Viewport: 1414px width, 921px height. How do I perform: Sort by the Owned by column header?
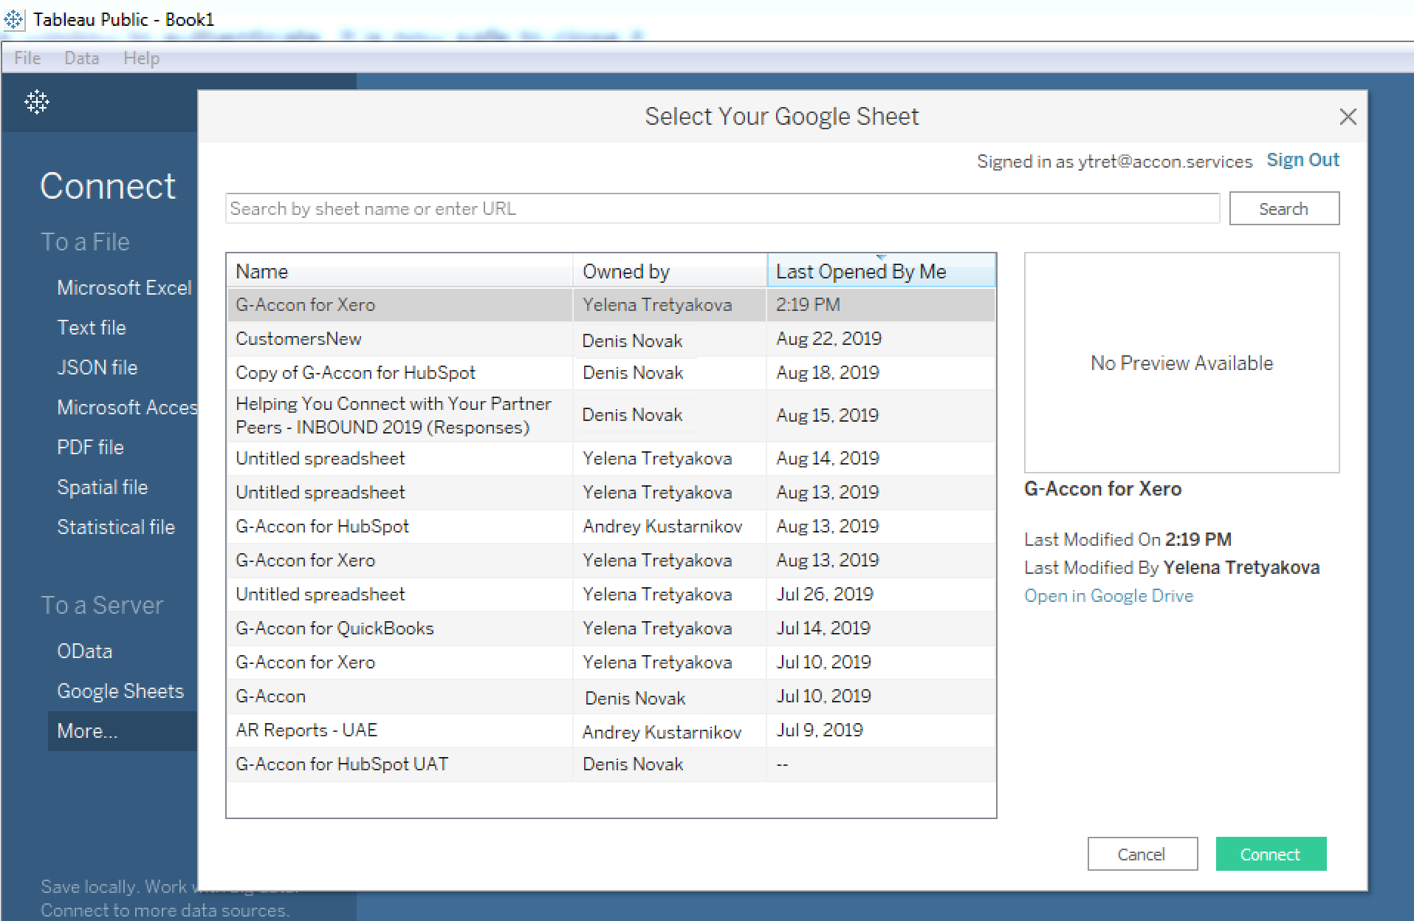(670, 272)
